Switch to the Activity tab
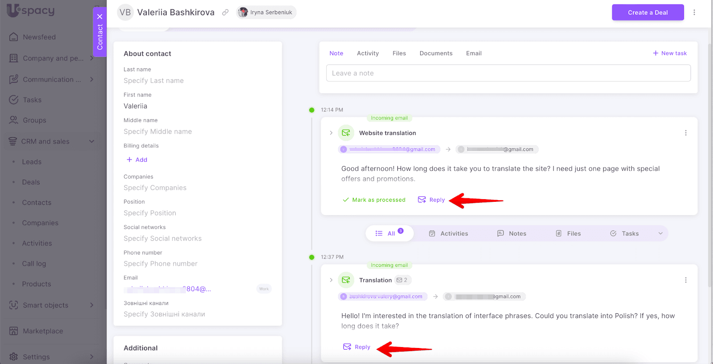The height and width of the screenshot is (364, 713). tap(368, 53)
